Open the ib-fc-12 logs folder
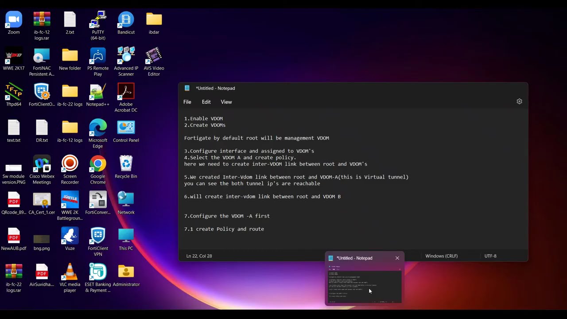 point(70,131)
